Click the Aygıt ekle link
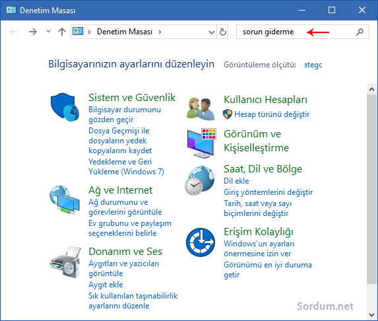This screenshot has width=378, height=321. pos(106,285)
